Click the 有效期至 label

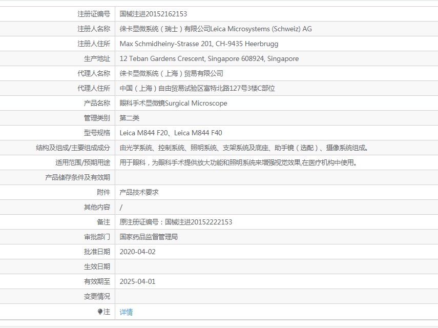tap(97, 282)
